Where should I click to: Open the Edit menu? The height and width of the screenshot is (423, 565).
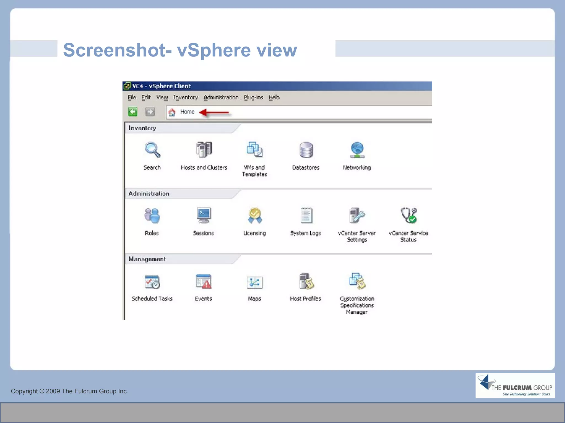pos(146,97)
